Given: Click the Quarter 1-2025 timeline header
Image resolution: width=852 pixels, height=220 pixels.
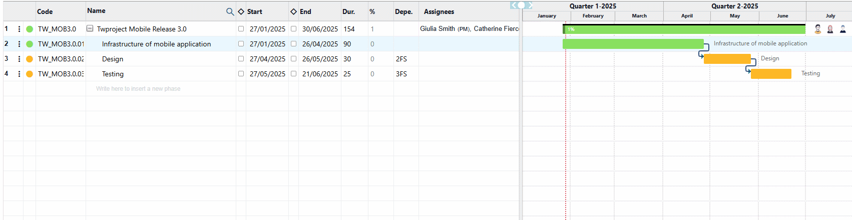Looking at the screenshot, I should [x=593, y=6].
